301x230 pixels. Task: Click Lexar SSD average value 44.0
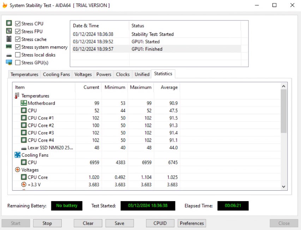point(173,148)
